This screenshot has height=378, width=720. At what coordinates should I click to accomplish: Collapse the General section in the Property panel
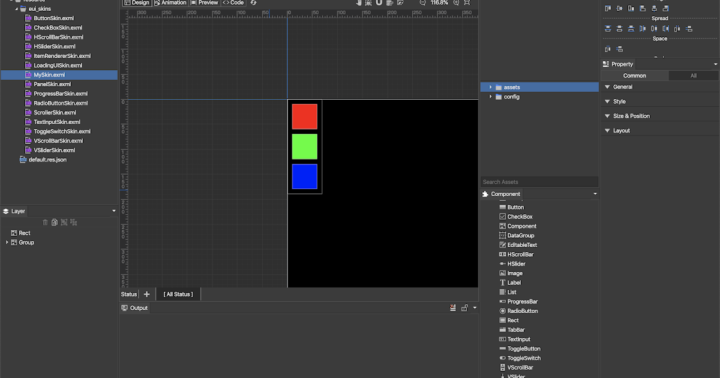click(x=607, y=86)
